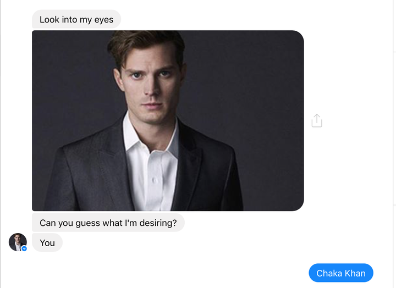Click the word 'Khan' in the blue bubble
396x288 pixels.
click(355, 273)
